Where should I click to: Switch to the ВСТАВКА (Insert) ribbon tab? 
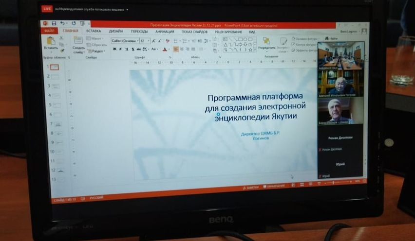93,31
